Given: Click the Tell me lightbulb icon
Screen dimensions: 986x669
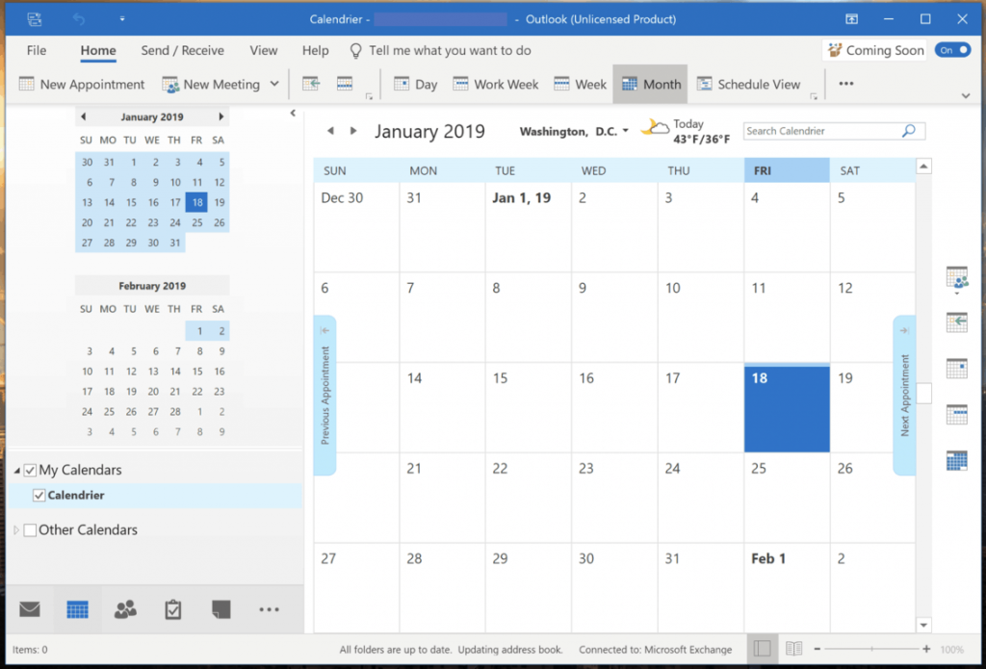Looking at the screenshot, I should point(356,51).
